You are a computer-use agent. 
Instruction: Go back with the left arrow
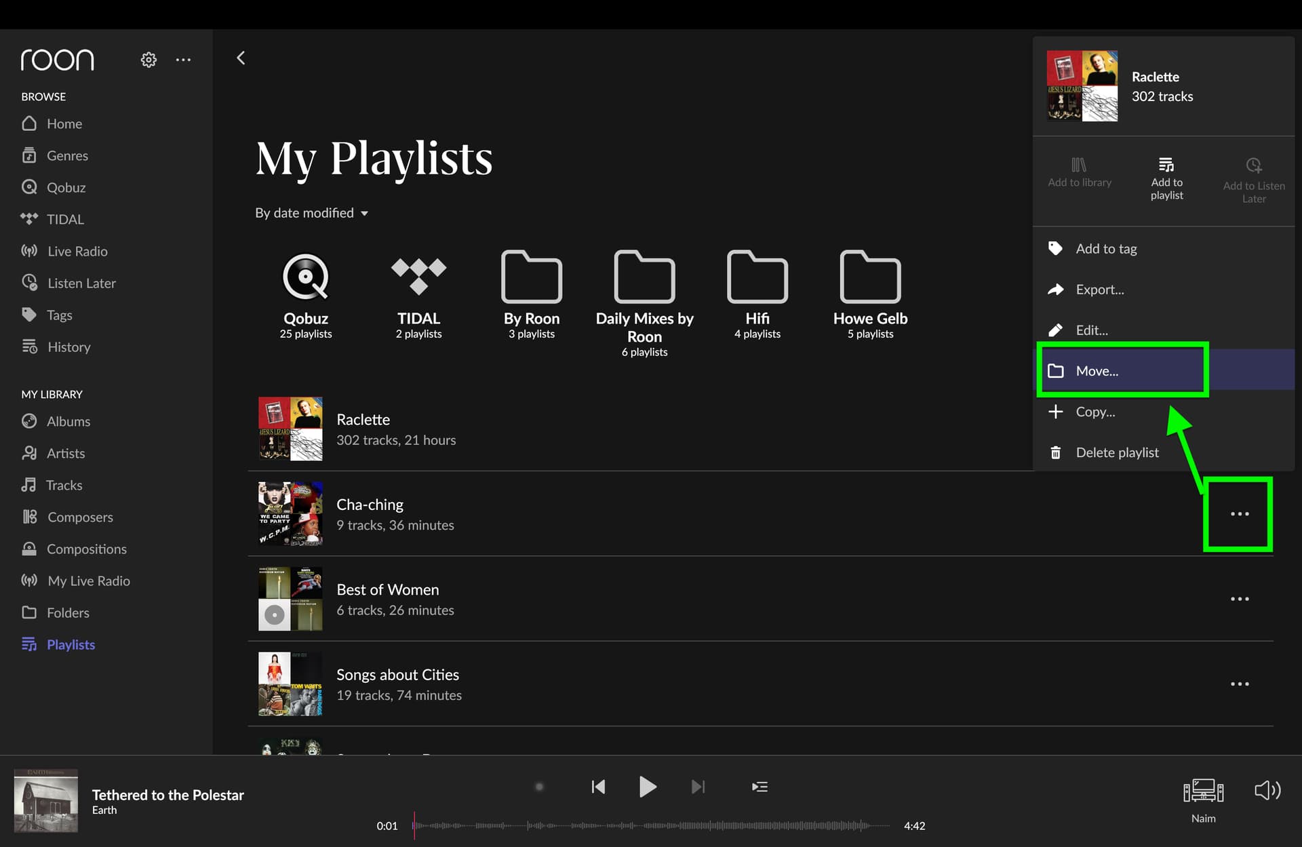[241, 58]
